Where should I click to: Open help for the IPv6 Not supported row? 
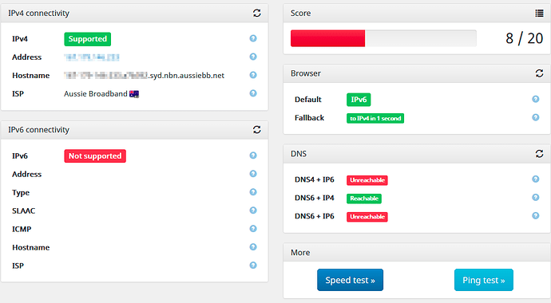(253, 155)
